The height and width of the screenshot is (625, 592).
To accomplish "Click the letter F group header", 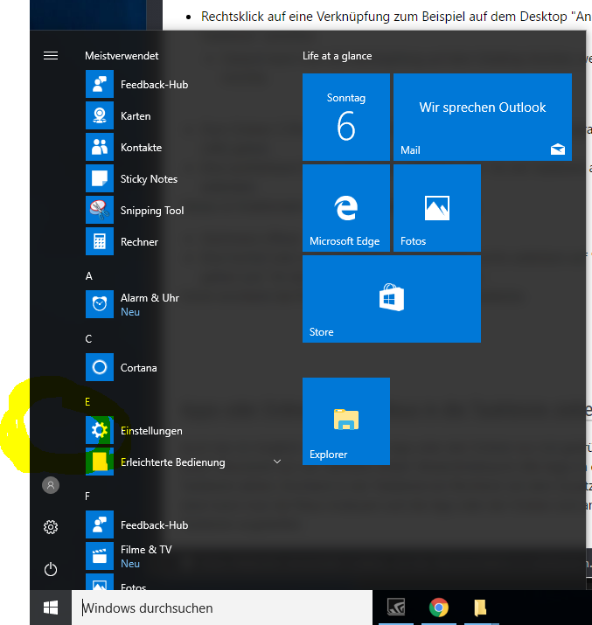I will coord(87,497).
